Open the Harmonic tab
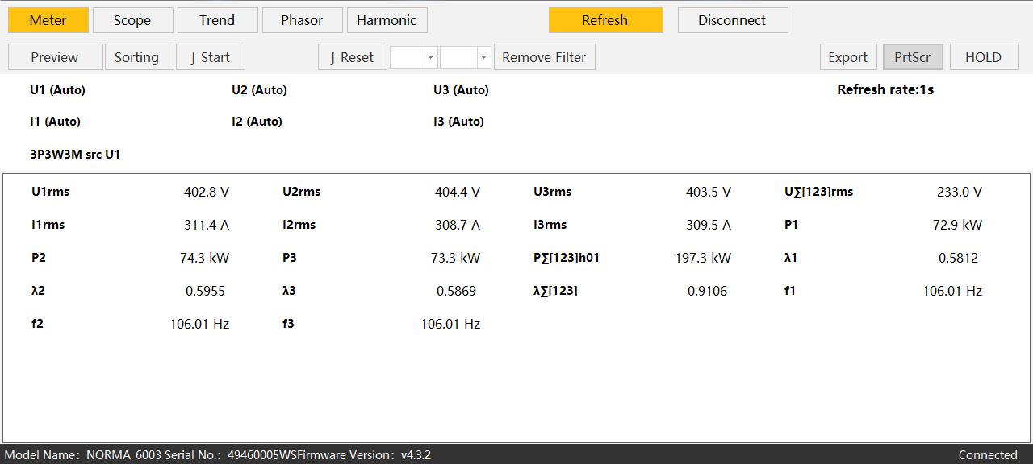The width and height of the screenshot is (1033, 464). (387, 20)
